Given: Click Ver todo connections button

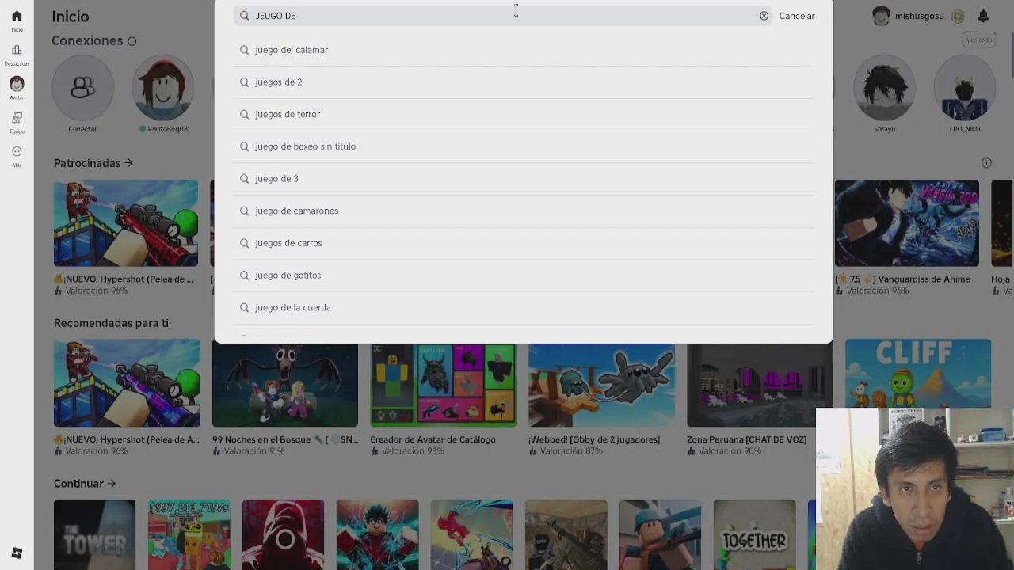Looking at the screenshot, I should tap(979, 40).
